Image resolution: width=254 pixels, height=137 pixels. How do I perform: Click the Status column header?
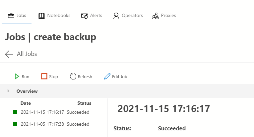(84, 103)
